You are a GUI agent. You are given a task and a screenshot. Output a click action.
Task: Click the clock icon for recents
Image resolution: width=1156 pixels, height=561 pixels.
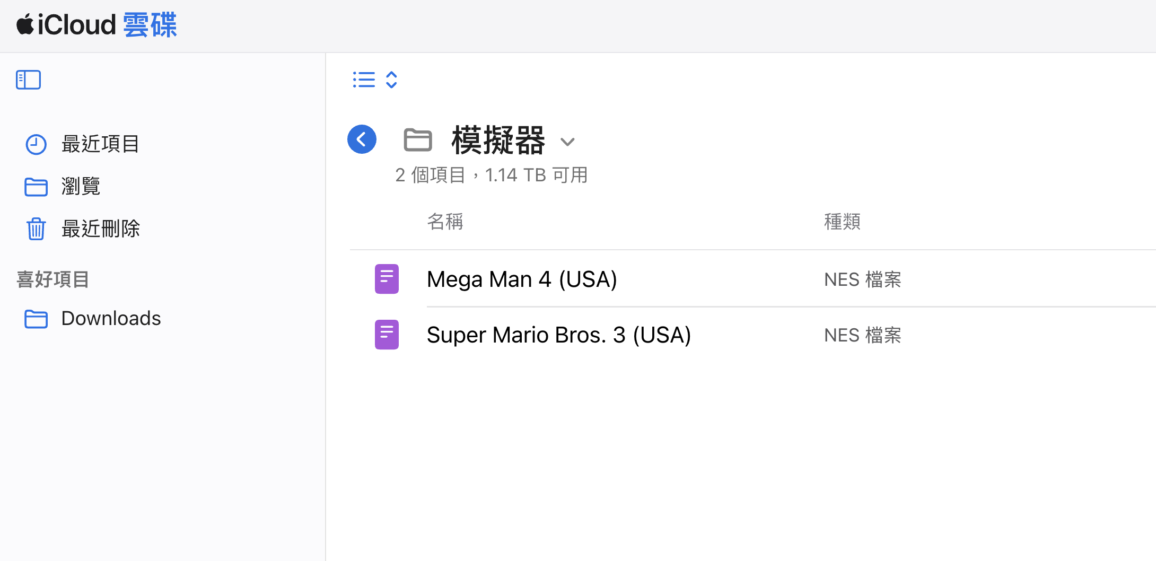(x=36, y=144)
